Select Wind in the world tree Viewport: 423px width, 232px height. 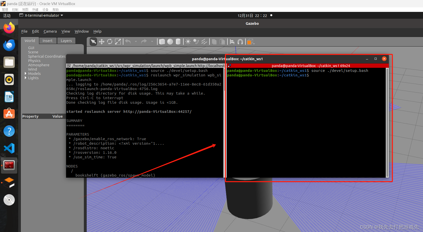coord(32,69)
